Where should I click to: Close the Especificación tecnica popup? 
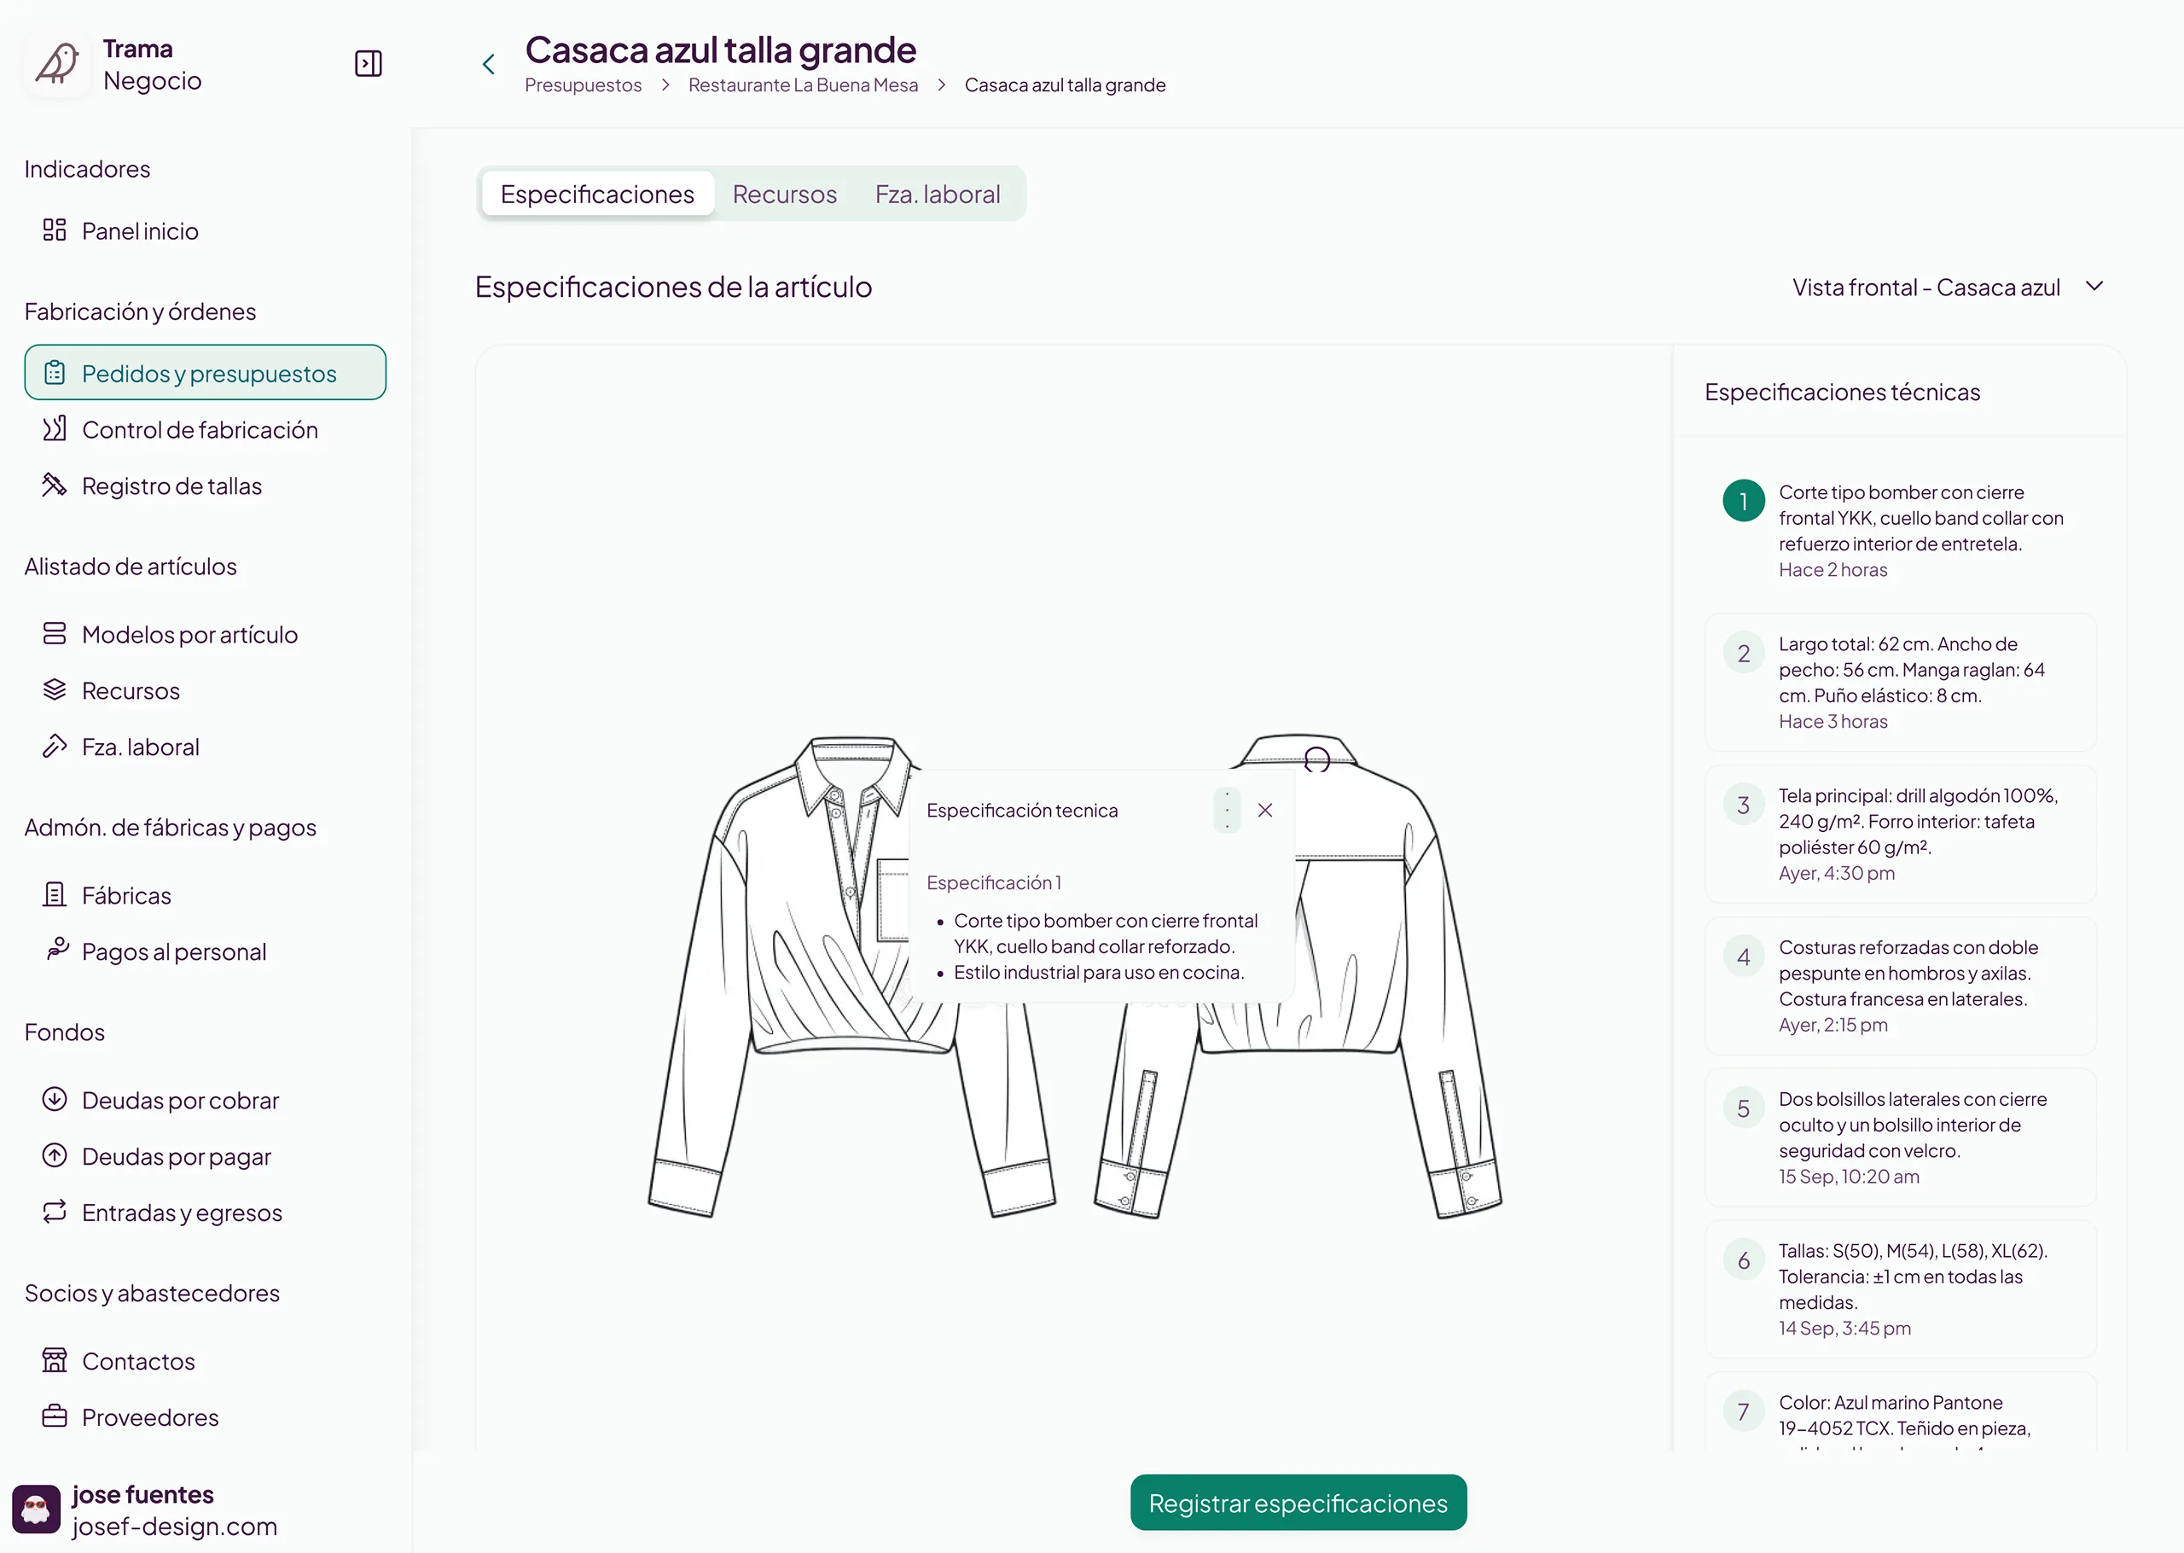pyautogui.click(x=1265, y=811)
